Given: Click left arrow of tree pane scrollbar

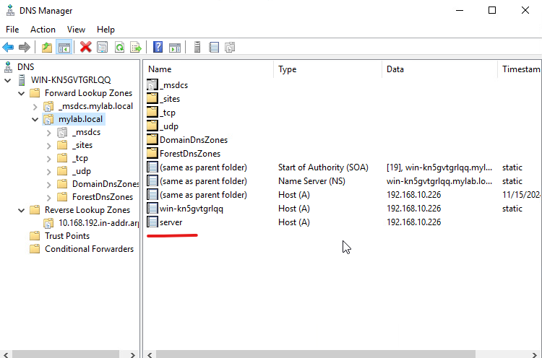Looking at the screenshot, I should coord(6,354).
